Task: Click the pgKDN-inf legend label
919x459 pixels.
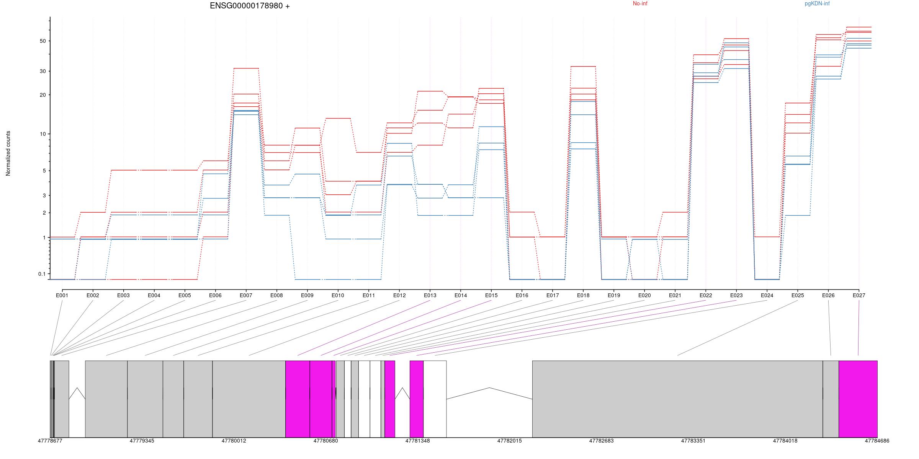Action: point(817,4)
